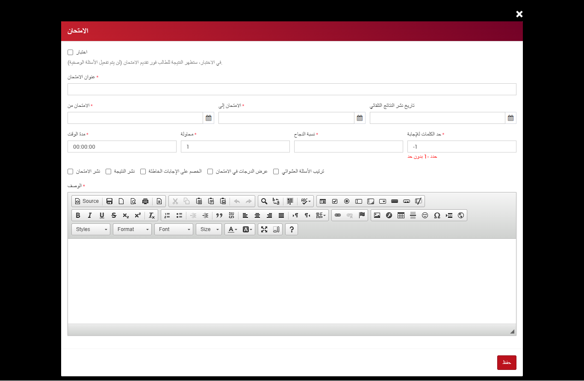Enable the اختبار checkbox

tap(70, 52)
